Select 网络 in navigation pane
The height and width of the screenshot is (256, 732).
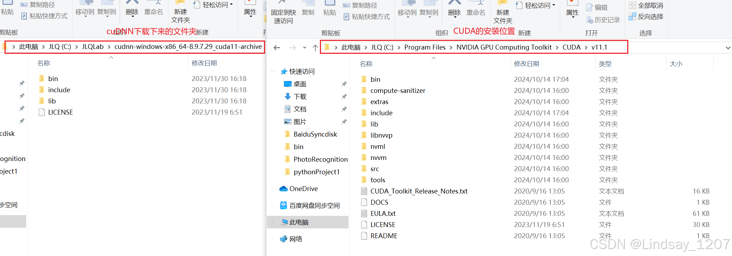point(295,239)
